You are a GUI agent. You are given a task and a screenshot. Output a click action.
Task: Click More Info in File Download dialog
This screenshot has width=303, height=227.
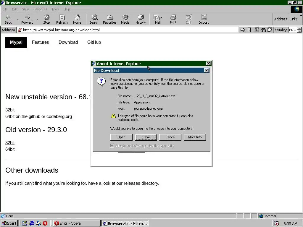(x=195, y=137)
